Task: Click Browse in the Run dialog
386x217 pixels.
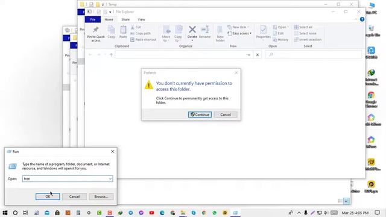Action: [x=101, y=197]
